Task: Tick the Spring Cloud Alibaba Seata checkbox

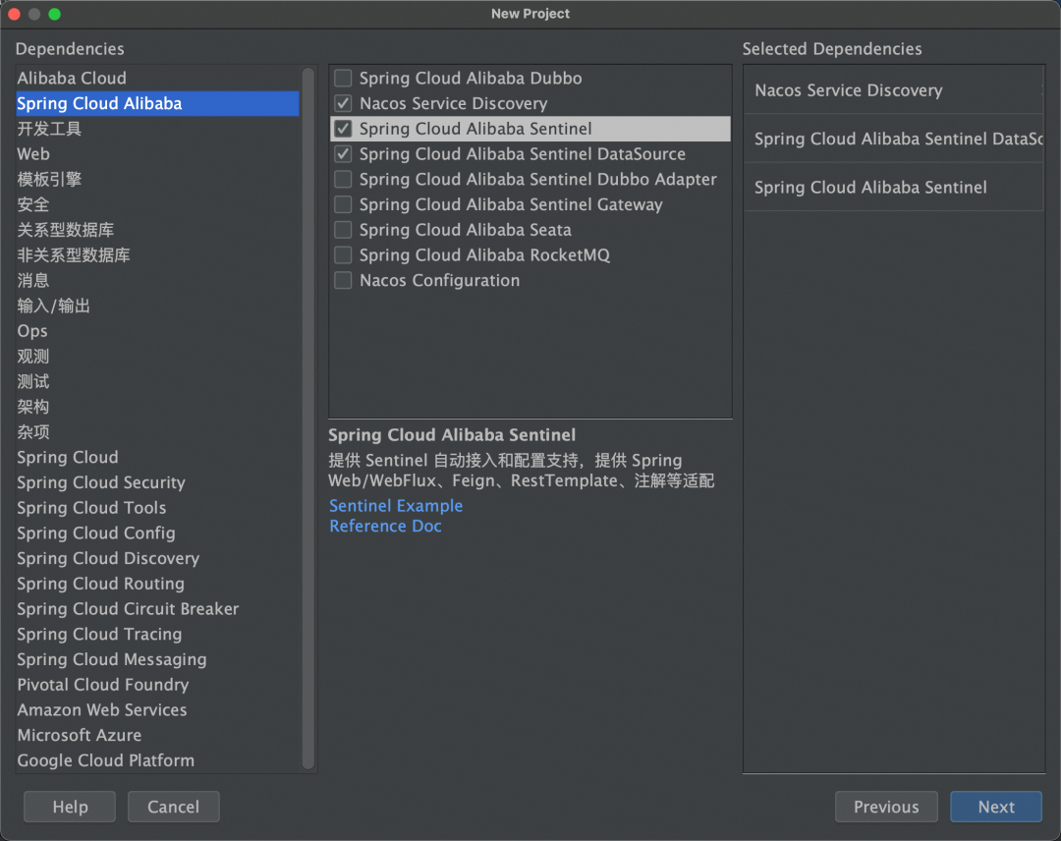Action: click(x=343, y=230)
